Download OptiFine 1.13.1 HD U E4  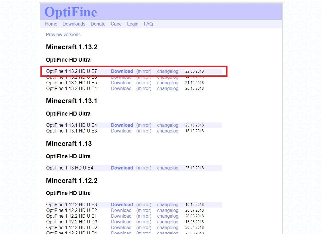click(x=122, y=125)
